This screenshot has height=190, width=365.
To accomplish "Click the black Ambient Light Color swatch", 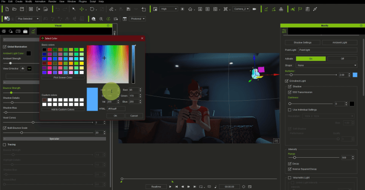I will [29, 54].
